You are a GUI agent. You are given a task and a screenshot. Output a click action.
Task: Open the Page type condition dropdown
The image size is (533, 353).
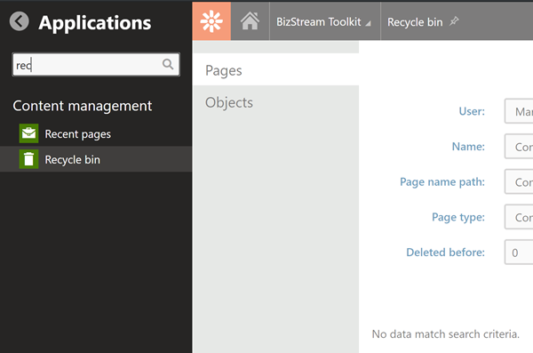tap(519, 217)
